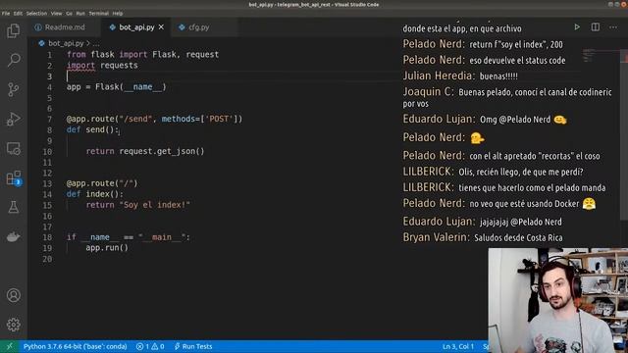Click line number 7 in the gutter
The width and height of the screenshot is (628, 353).
coord(50,120)
